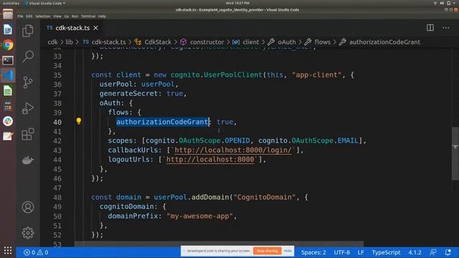Viewport: 459px width, 258px height.
Task: Click the horizontal editor scrollbar
Action: click(x=219, y=244)
